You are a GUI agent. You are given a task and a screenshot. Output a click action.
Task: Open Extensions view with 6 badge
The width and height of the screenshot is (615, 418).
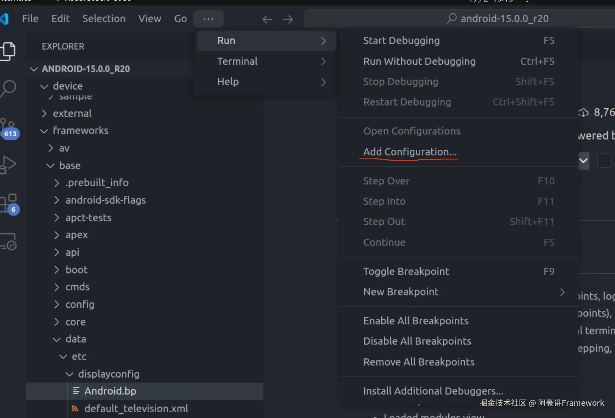tap(9, 204)
